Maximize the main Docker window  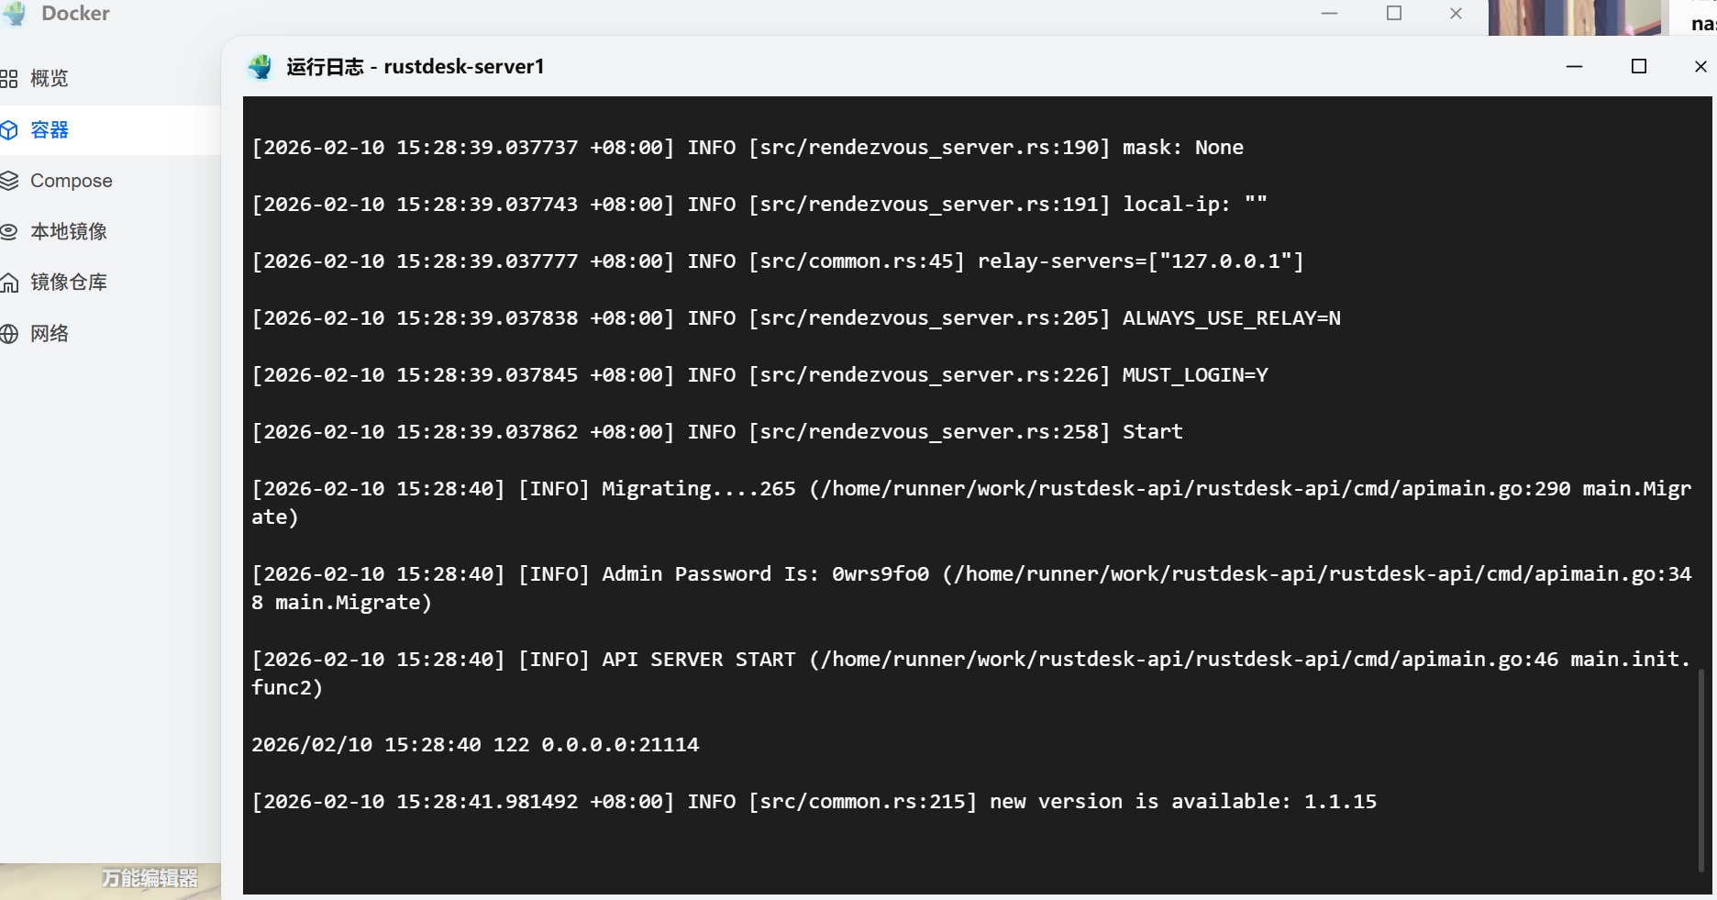(x=1394, y=14)
